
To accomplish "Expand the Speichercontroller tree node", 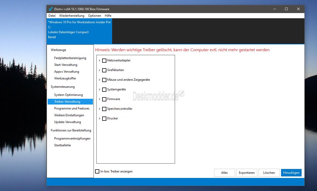I will (100, 109).
